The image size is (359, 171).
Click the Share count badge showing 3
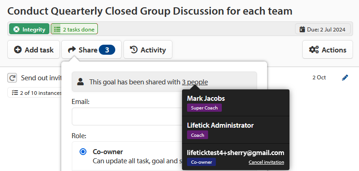click(107, 50)
